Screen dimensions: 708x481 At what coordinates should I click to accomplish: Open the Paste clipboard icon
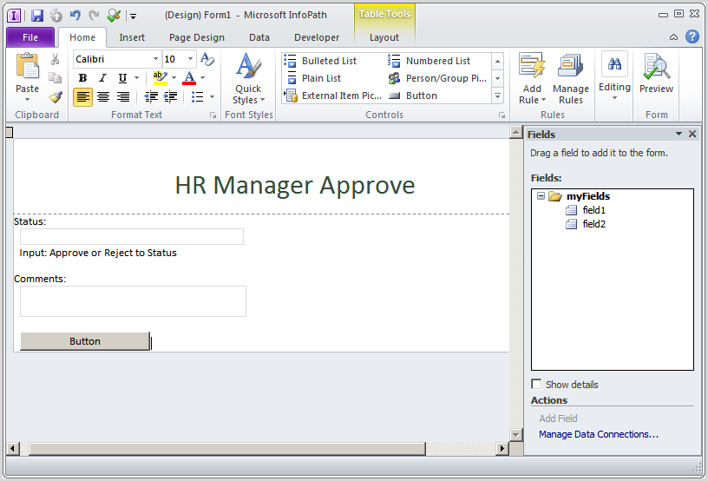(28, 66)
